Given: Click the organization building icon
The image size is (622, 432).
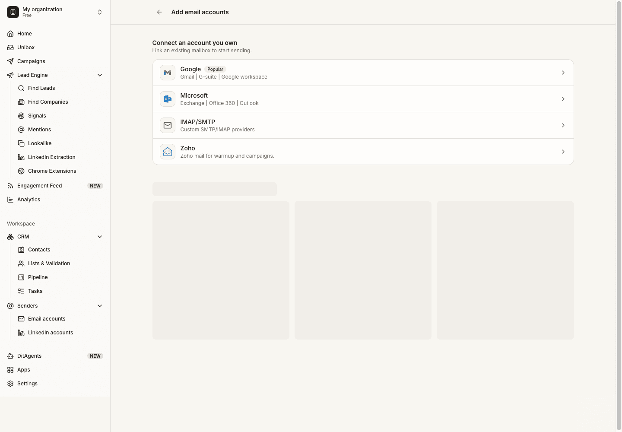Looking at the screenshot, I should pos(13,12).
